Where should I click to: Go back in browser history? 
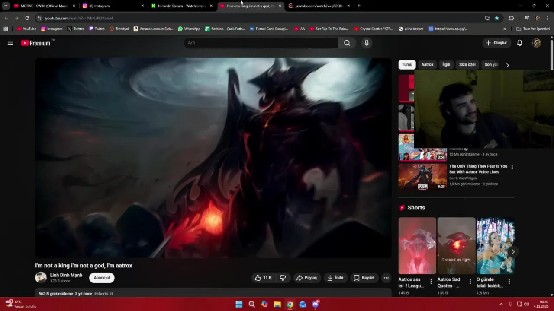(6, 18)
